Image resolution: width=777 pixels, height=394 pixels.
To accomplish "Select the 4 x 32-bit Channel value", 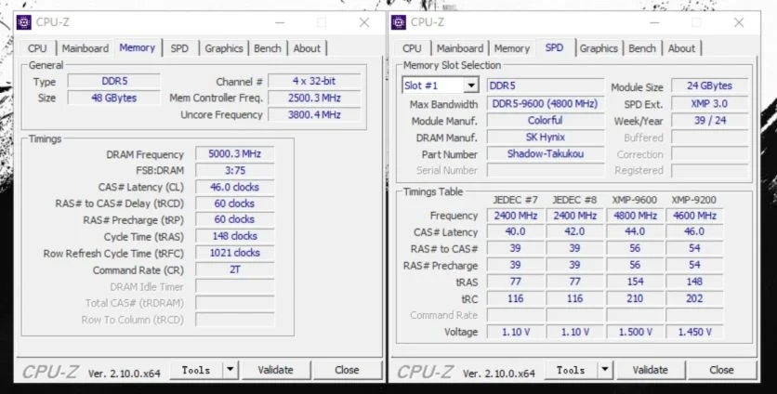I will tap(314, 81).
